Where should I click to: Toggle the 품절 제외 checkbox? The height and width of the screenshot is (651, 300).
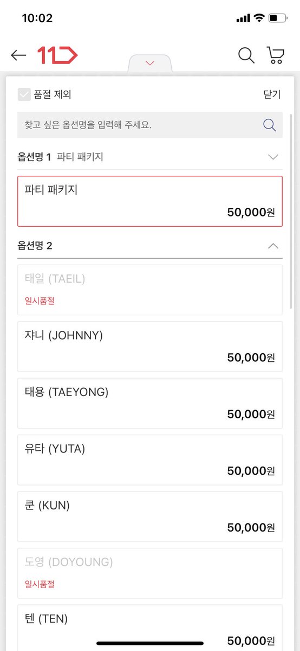click(x=24, y=94)
